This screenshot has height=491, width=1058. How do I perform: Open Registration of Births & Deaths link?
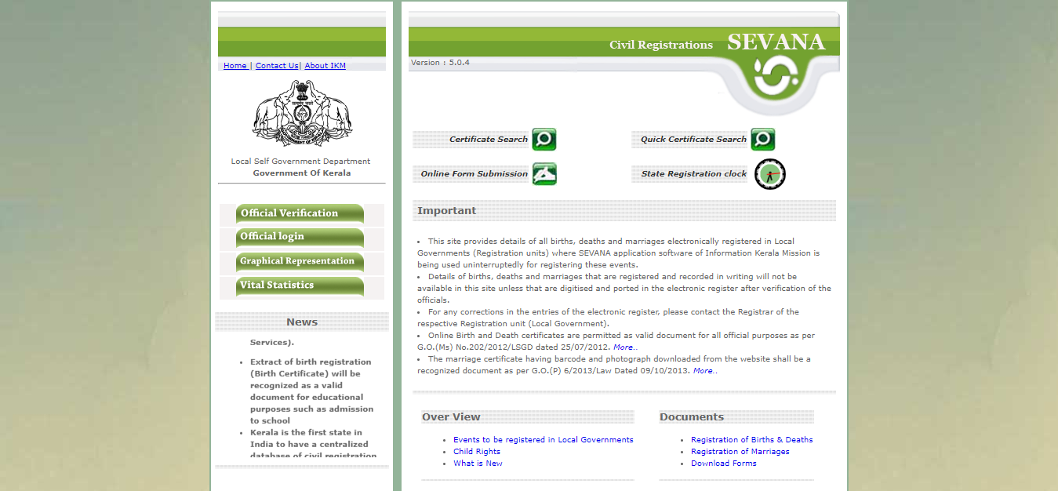click(752, 440)
